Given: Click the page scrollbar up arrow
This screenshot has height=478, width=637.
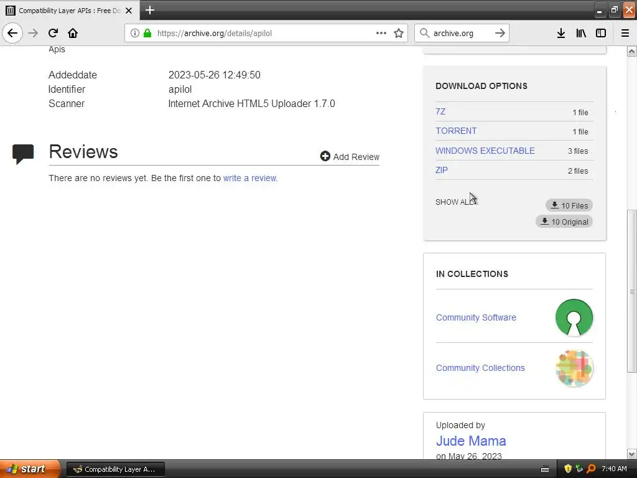Looking at the screenshot, I should point(632,51).
